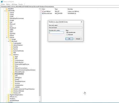Image resolution: width=119 pixels, height=103 pixels.
Task: Click the DefaultUserEnvironment folder icon
Action: click(x=9, y=18)
